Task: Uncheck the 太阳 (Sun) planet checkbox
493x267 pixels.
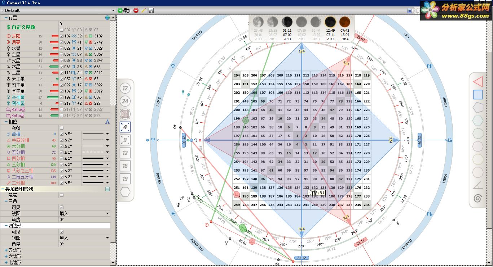Action: 62,36
